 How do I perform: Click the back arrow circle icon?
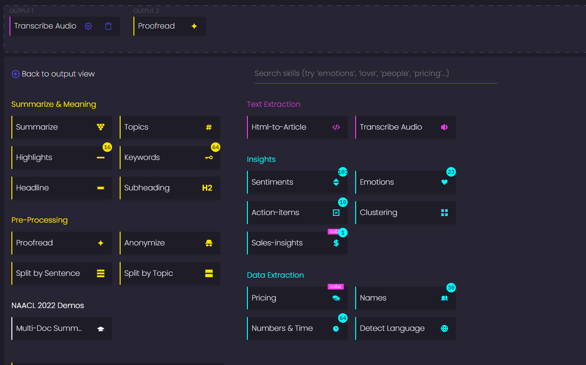16,74
